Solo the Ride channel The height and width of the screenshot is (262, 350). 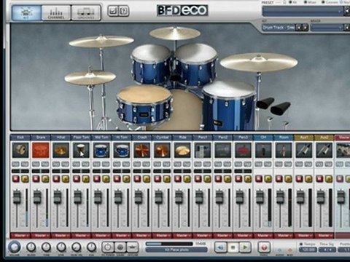[x=187, y=179]
